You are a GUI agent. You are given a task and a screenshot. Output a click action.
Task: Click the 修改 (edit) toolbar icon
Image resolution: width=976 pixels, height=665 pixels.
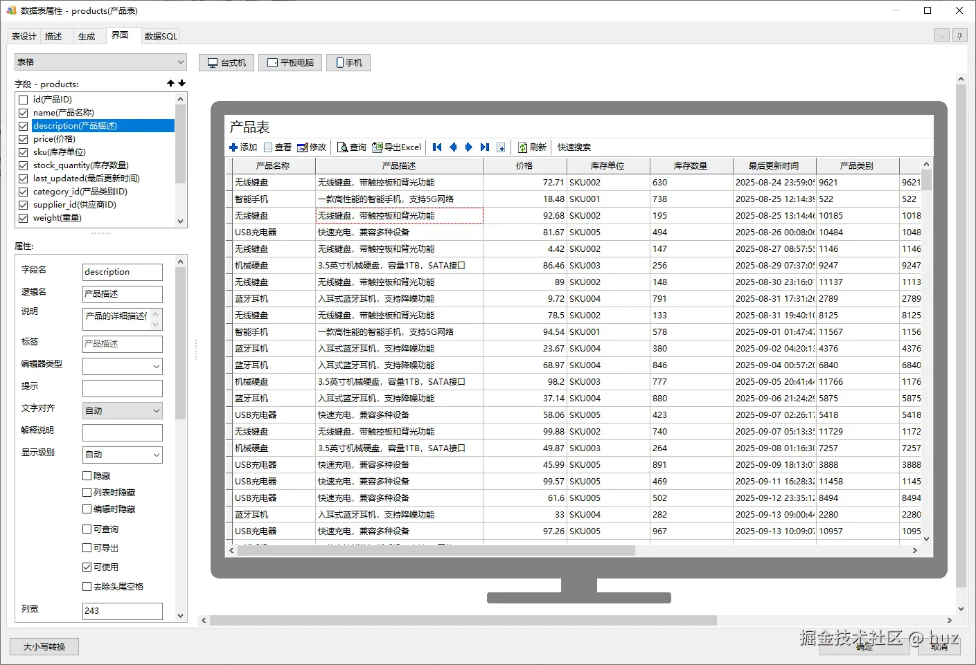coord(302,147)
